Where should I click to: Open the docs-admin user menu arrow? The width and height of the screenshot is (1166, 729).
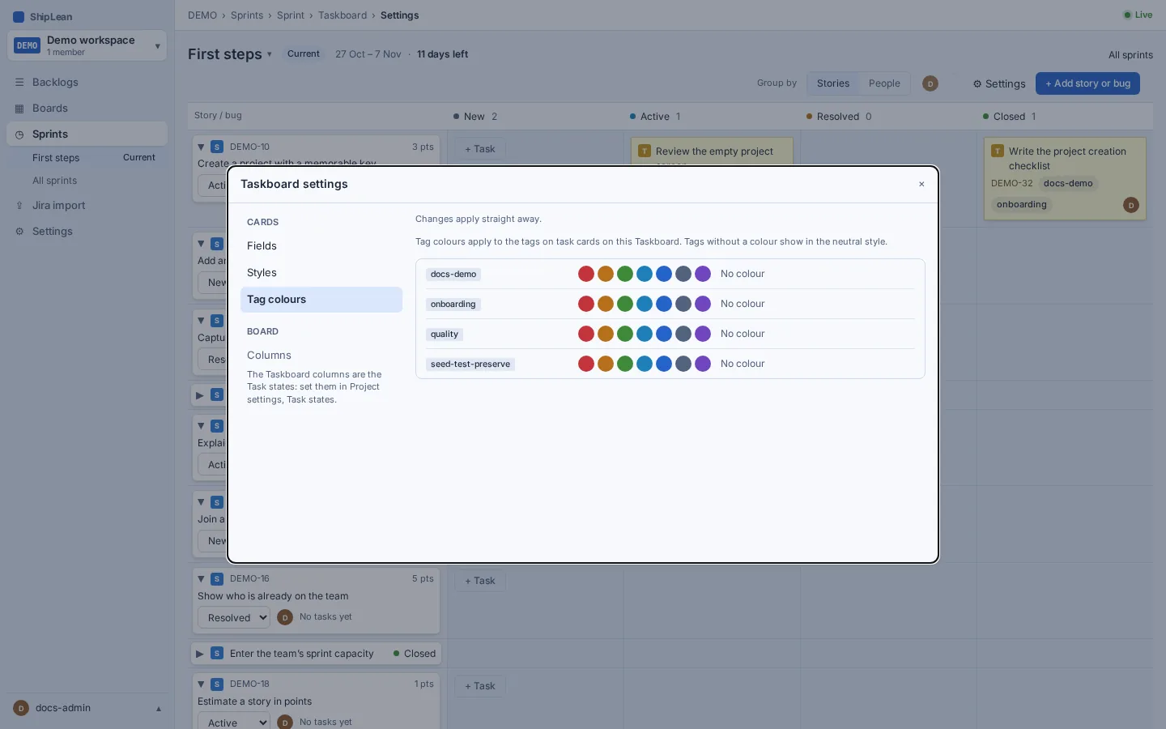159,708
